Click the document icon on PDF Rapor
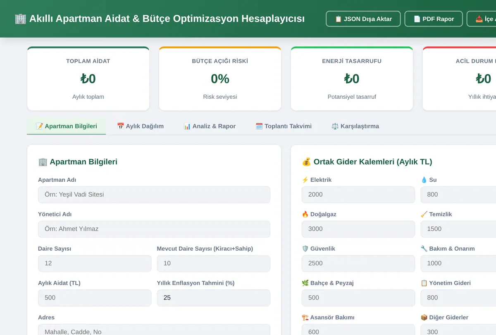The width and height of the screenshot is (496, 335). pyautogui.click(x=417, y=19)
